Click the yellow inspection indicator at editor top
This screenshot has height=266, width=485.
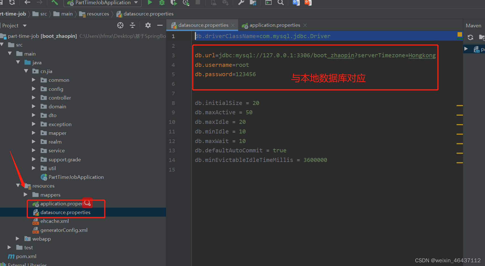click(x=460, y=34)
